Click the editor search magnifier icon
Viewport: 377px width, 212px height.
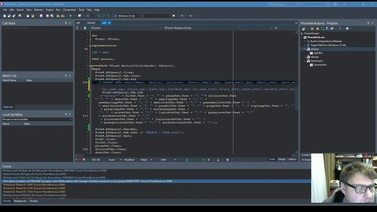coord(276,28)
